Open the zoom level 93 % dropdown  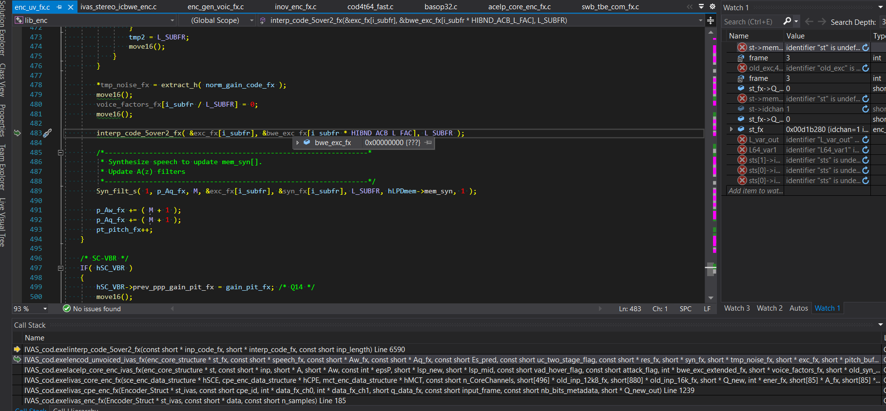tap(45, 309)
